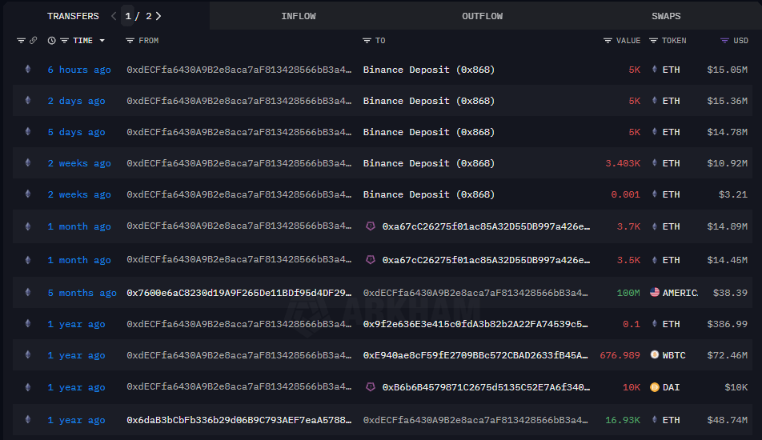Click the entity tag icon before 0xB6b6B457 address
Image resolution: width=762 pixels, height=440 pixels.
point(371,386)
